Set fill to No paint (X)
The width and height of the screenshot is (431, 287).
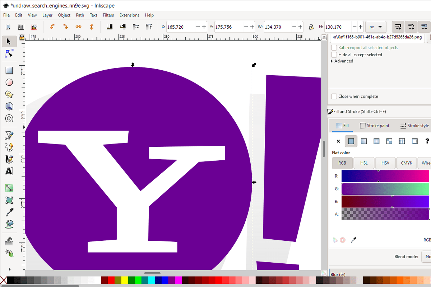[x=338, y=141]
